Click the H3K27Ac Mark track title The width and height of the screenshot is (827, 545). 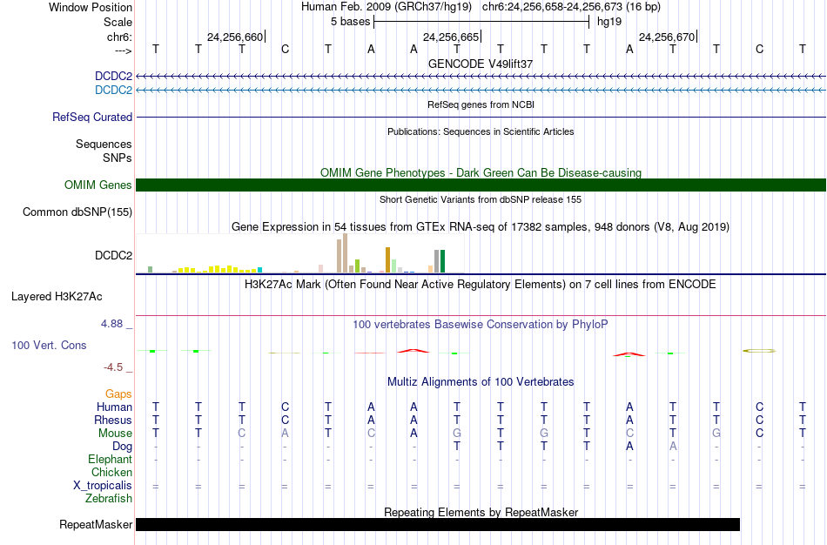click(x=481, y=285)
